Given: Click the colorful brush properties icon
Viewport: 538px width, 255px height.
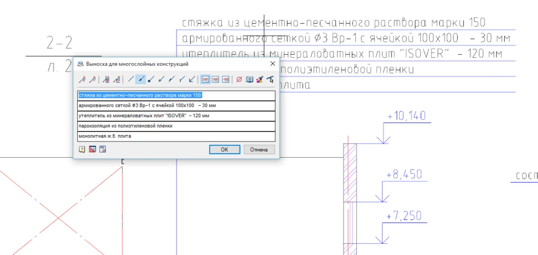Looking at the screenshot, I should (260, 79).
